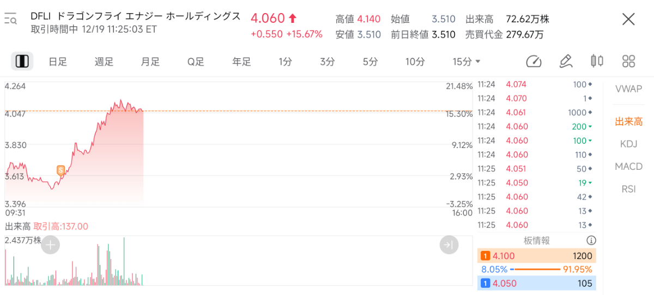Enable the VWAP indicator
Viewport: 654px width, 295px height.
628,89
